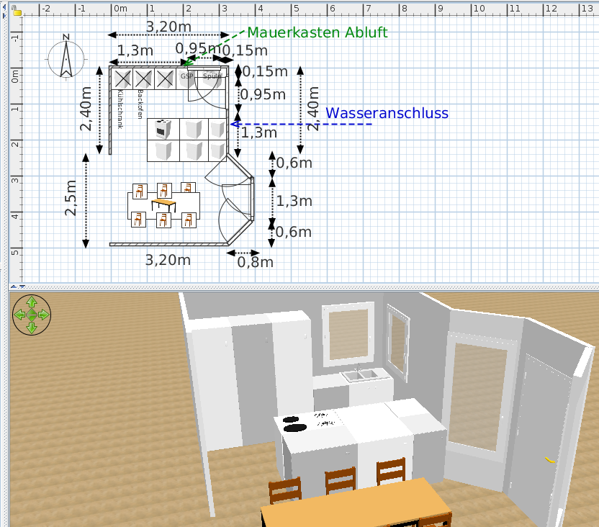599x527 pixels.
Task: Click the 0,8m dimension label
Action: point(256,262)
